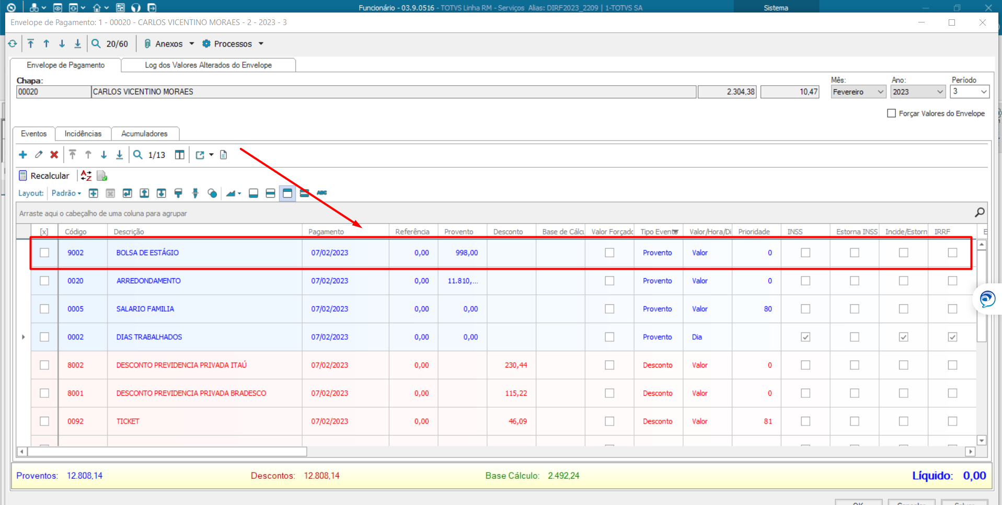
Task: Click the pin icon in layout toolbar
Action: tap(195, 193)
